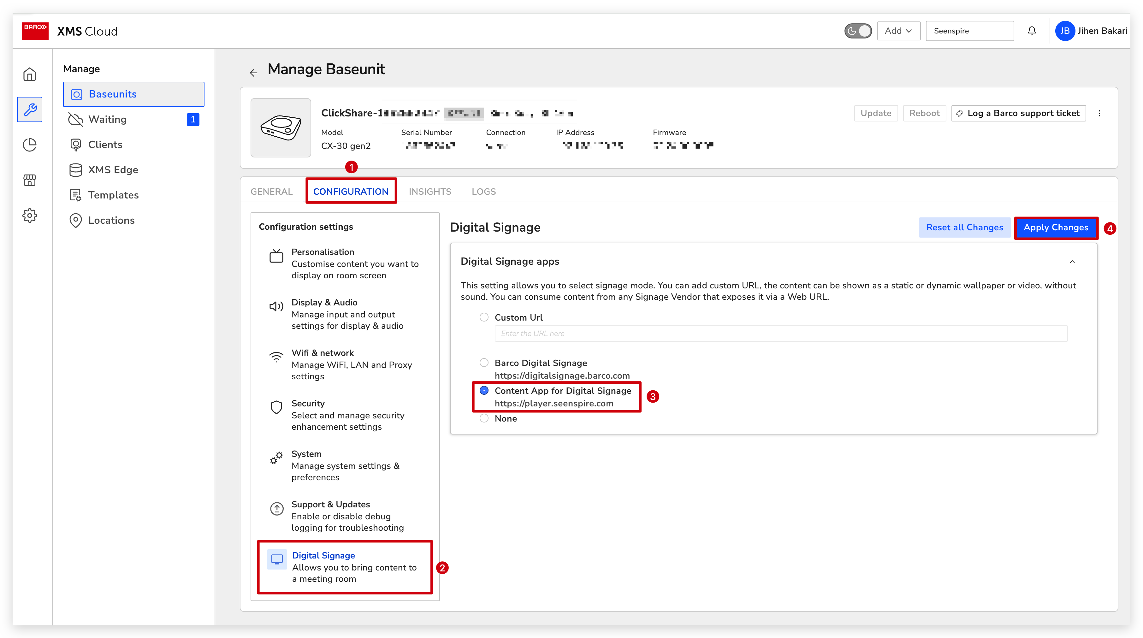Switch to the INSIGHTS tab
The image size is (1143, 638).
429,192
